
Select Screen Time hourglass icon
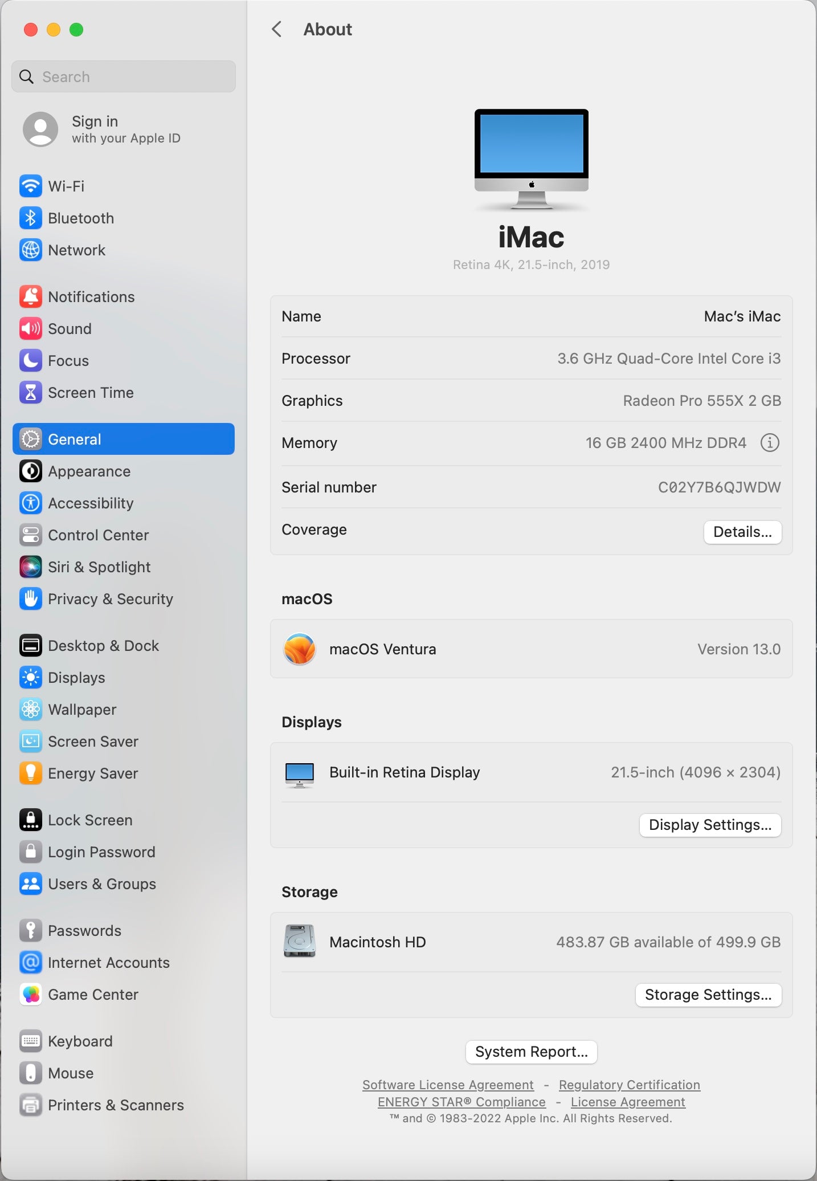[31, 392]
